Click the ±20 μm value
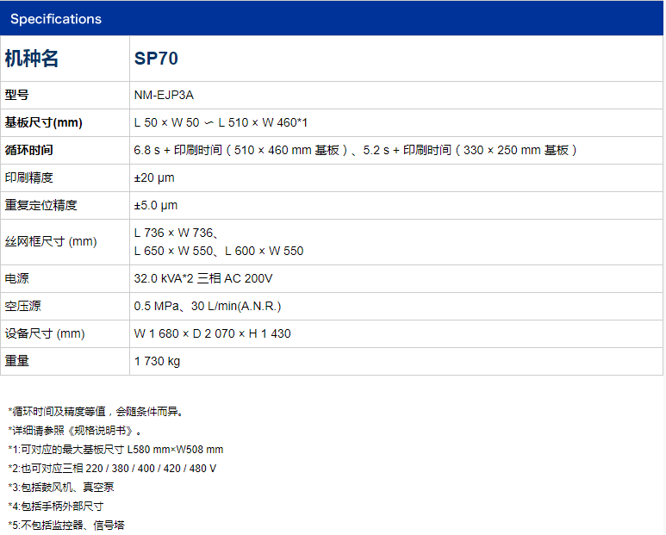 (x=154, y=177)
